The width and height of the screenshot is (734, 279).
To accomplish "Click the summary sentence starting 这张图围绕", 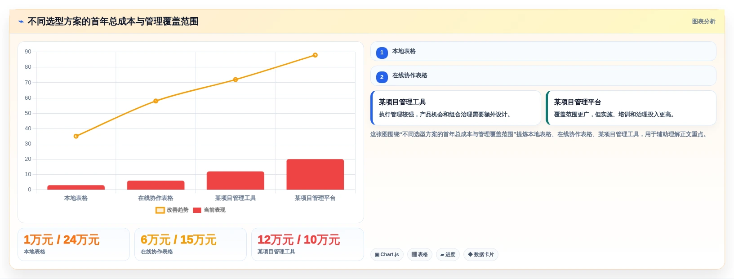I will point(539,134).
